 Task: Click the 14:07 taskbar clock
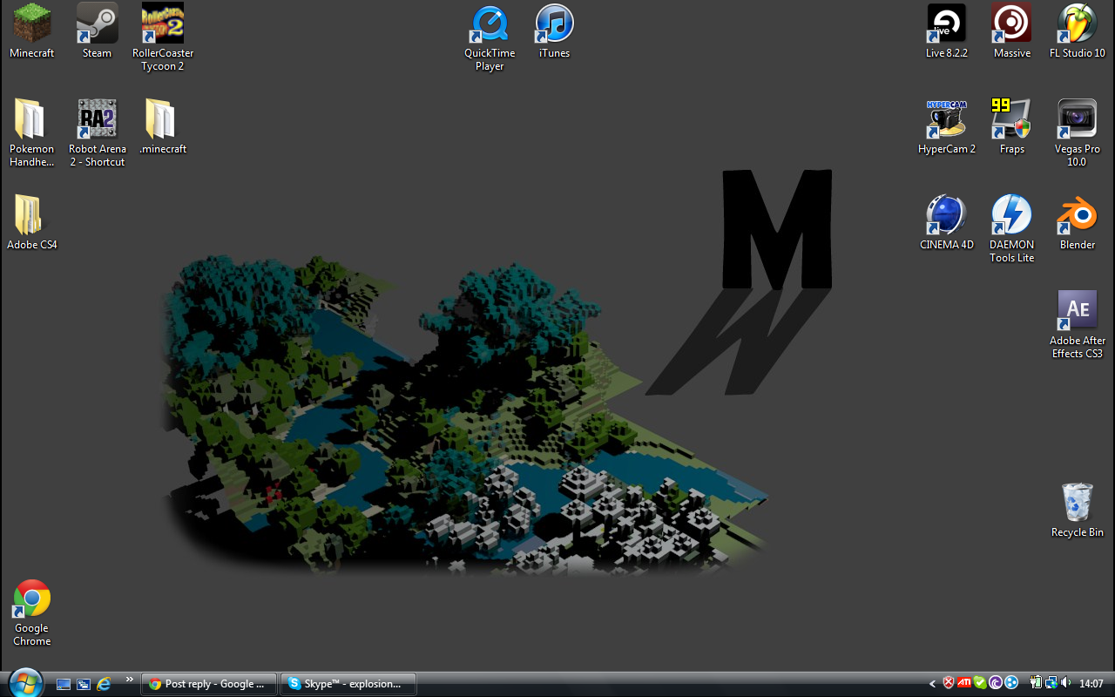pyautogui.click(x=1091, y=684)
